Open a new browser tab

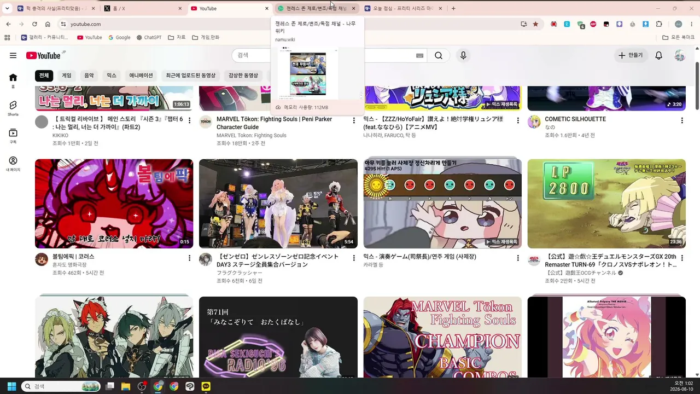pyautogui.click(x=453, y=8)
